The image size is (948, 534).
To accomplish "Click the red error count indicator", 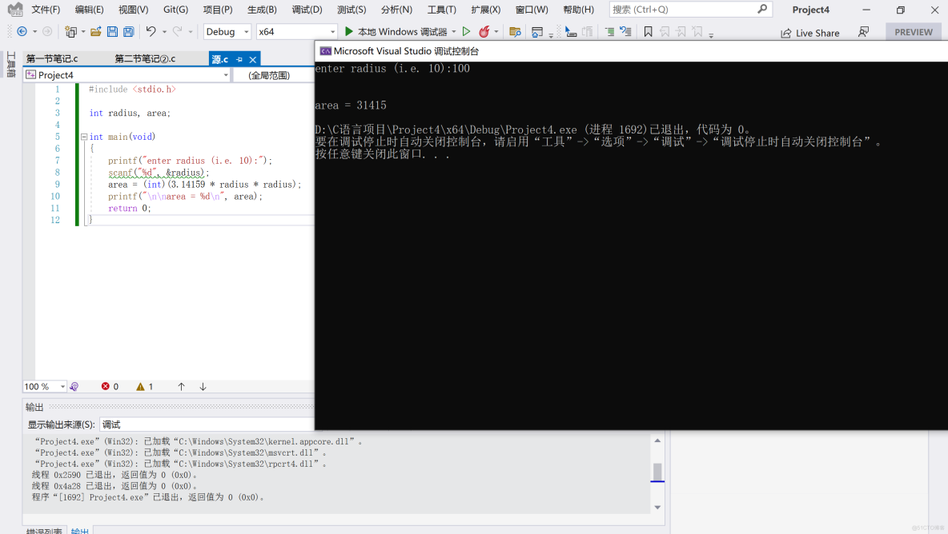I will [x=110, y=387].
